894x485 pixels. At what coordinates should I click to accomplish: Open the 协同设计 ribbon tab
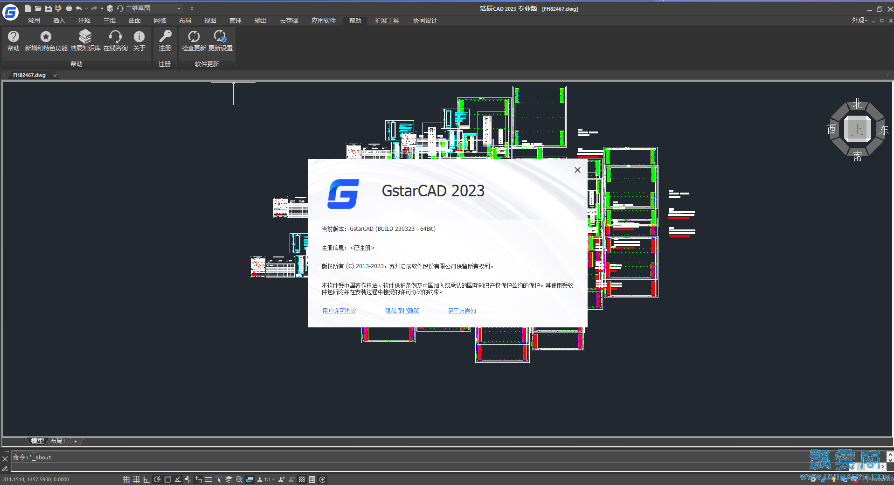[x=425, y=21]
